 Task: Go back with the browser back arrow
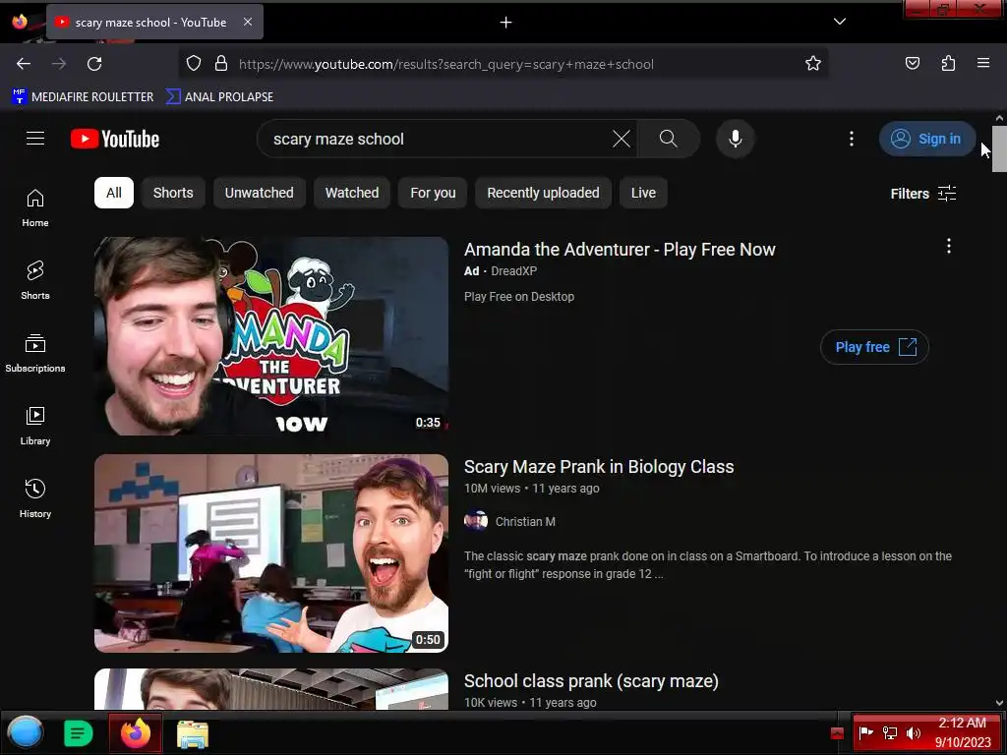coord(24,64)
